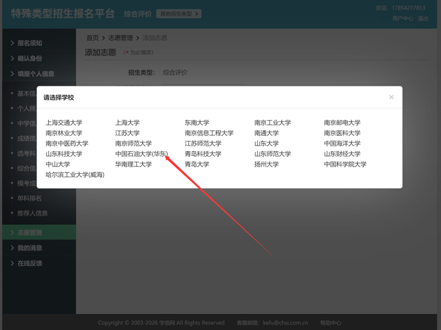Viewport: 441px width, 330px height.
Task: Click 退出 to log out
Action: click(x=423, y=18)
